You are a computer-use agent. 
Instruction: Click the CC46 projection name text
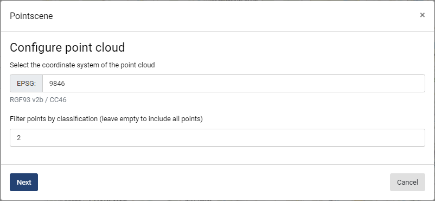click(58, 100)
